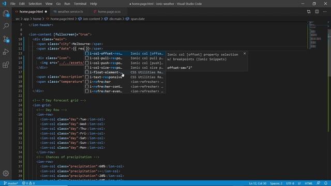
Task: Open the Help menu
Action: coord(94,4)
